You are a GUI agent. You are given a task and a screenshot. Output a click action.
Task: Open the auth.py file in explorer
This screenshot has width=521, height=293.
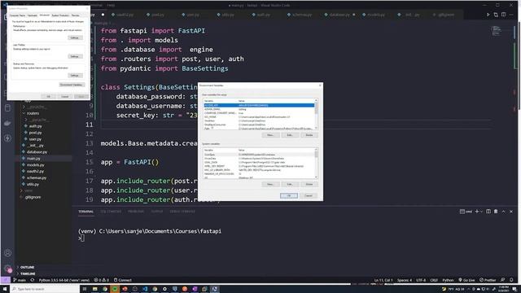[x=35, y=126]
